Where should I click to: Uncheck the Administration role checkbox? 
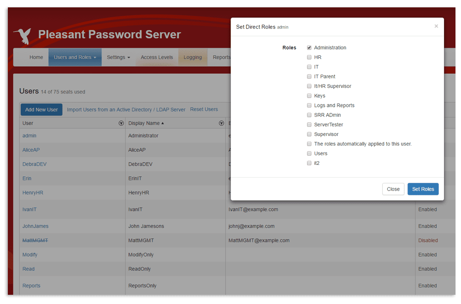pyautogui.click(x=309, y=47)
